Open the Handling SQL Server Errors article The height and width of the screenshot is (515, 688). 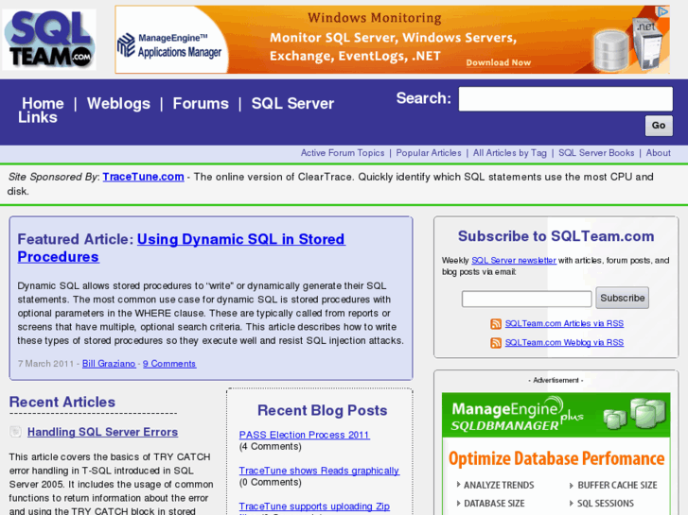click(102, 432)
